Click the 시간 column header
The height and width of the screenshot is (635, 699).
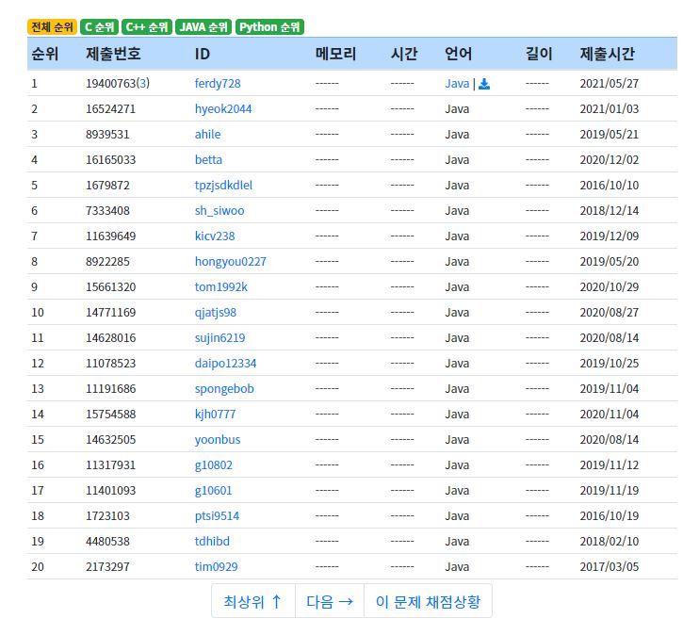[x=404, y=54]
